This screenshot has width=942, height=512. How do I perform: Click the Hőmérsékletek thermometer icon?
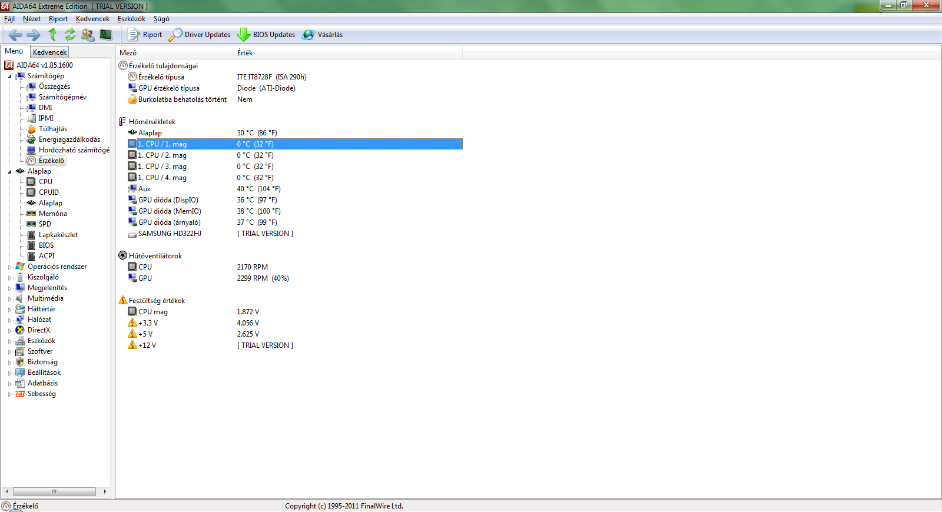click(x=122, y=121)
